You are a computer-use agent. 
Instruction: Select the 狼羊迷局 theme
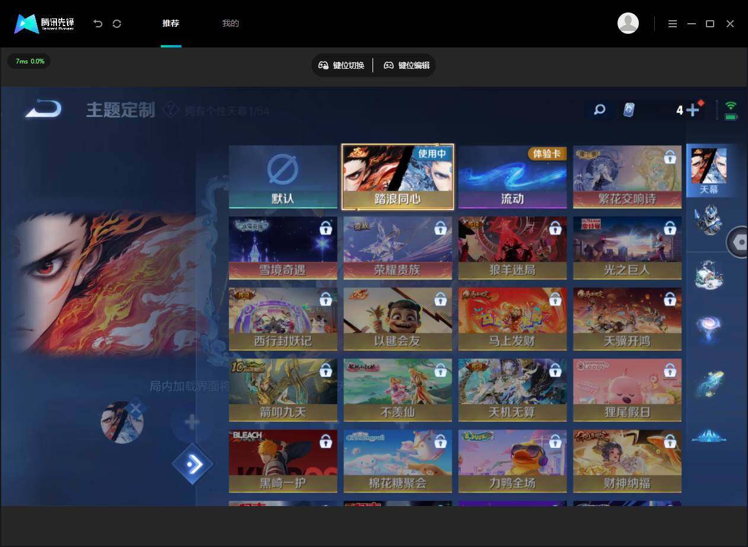(513, 248)
